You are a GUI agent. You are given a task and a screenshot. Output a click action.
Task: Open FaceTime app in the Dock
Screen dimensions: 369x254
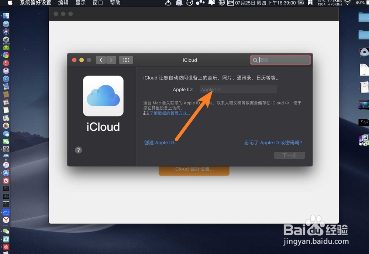tap(6, 141)
